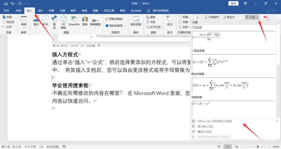Click the Sign in (登录) button
The height and width of the screenshot is (149, 281).
point(233,4)
